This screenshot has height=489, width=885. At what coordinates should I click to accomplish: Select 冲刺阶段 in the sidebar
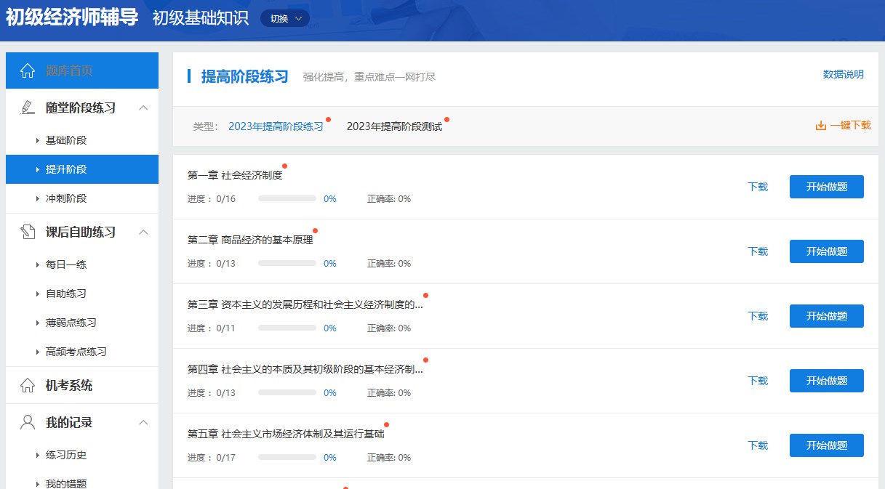click(x=66, y=198)
